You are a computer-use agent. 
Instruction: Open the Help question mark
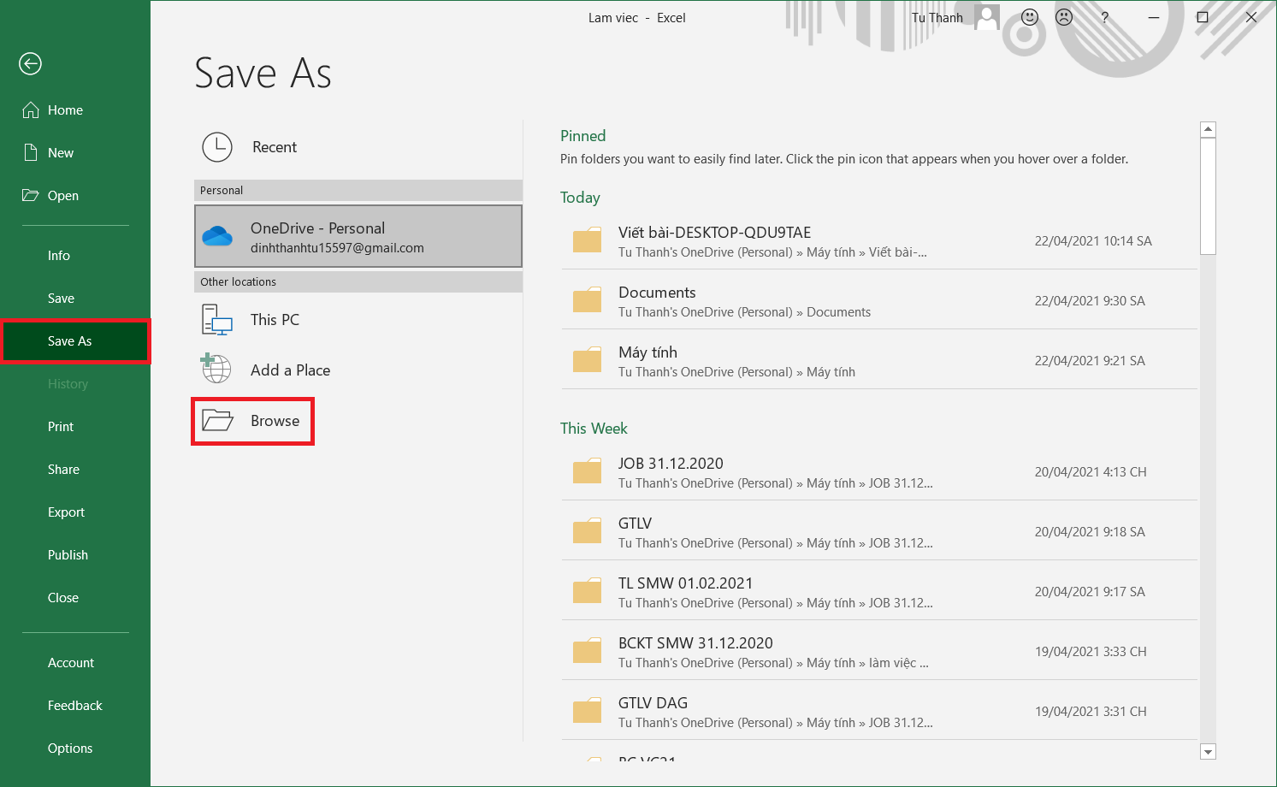1104,17
